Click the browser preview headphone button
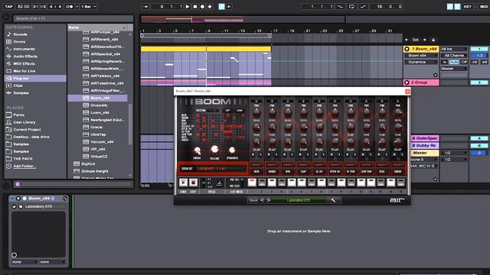Viewport: 490px width, 275px height. click(x=18, y=184)
